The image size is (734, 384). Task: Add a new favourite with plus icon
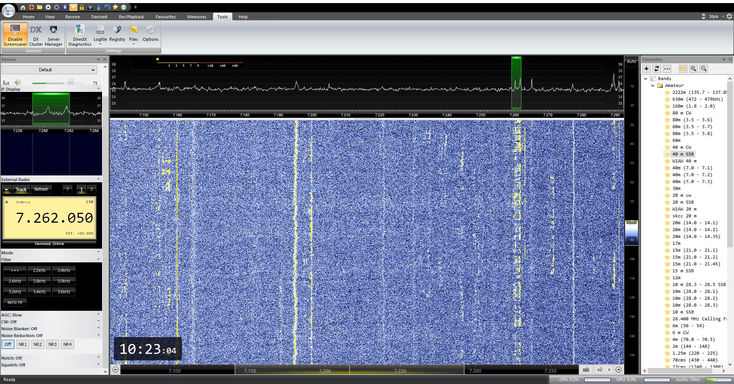point(646,69)
